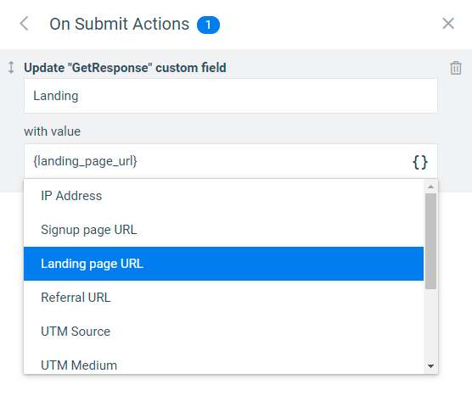Click the scroll down arrow in dropdown list
The image size is (472, 396).
coord(430,366)
